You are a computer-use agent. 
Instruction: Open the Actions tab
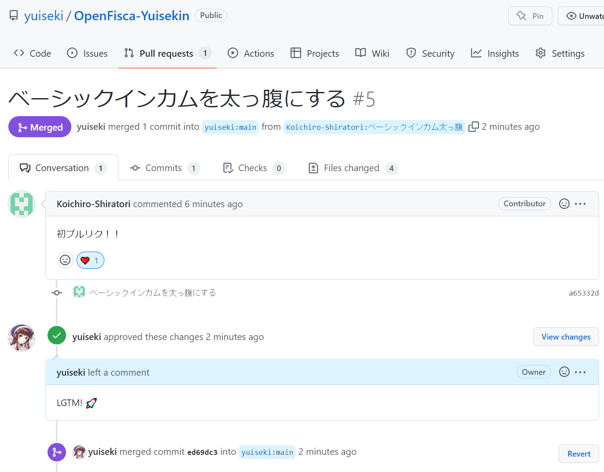point(250,53)
